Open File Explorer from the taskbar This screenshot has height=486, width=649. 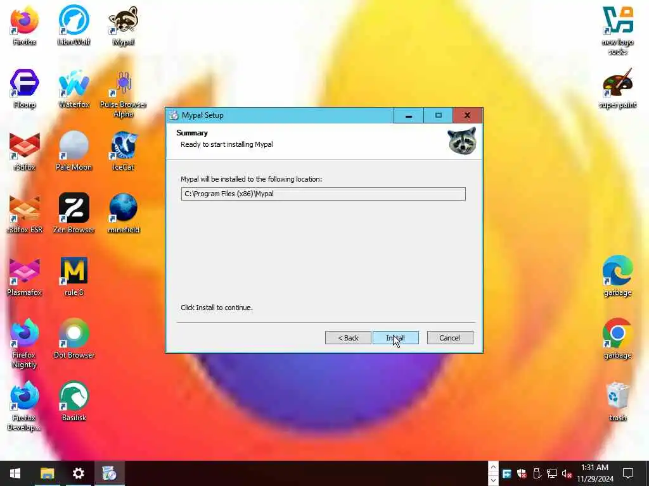coord(47,473)
